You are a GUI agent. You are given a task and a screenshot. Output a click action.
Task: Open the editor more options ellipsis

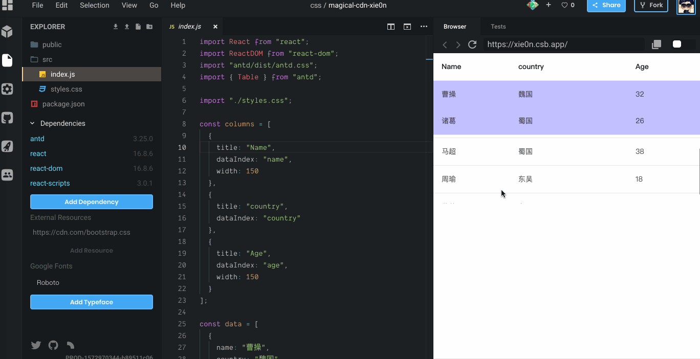tap(424, 27)
